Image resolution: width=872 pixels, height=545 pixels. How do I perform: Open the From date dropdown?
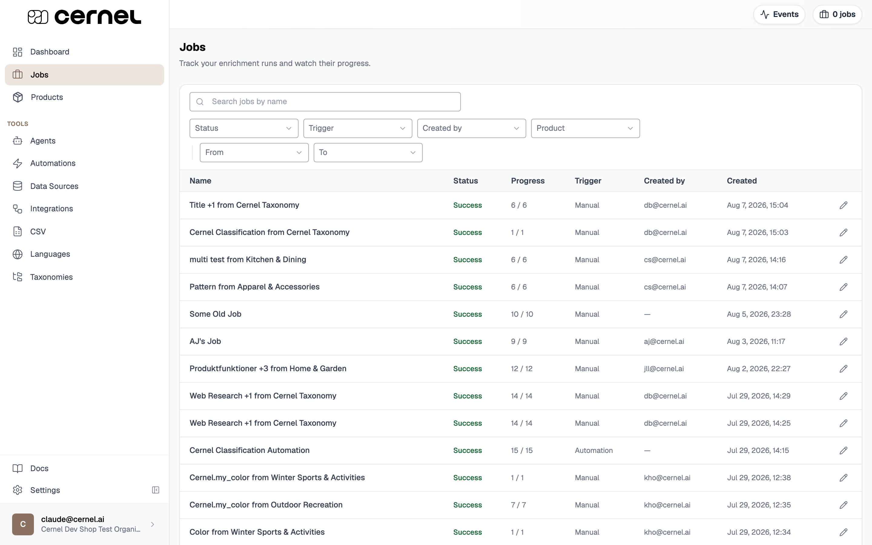pos(254,153)
